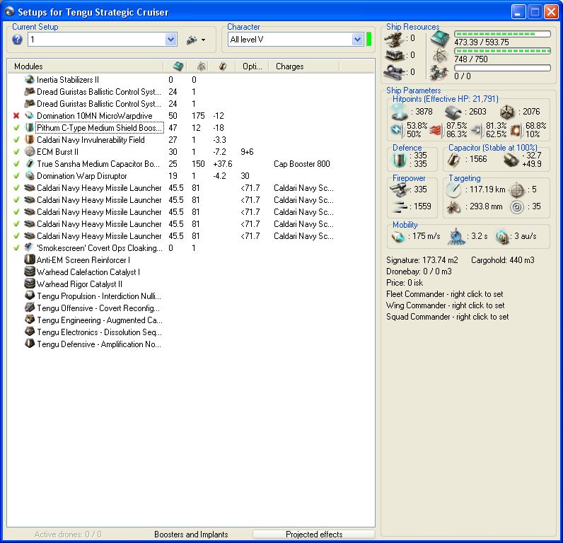Sort by the powergrid column header icon

click(202, 66)
